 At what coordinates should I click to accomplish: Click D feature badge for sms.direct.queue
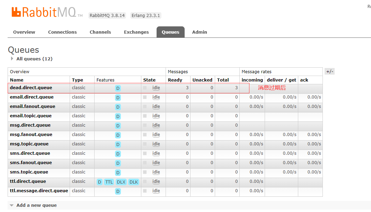(118, 154)
